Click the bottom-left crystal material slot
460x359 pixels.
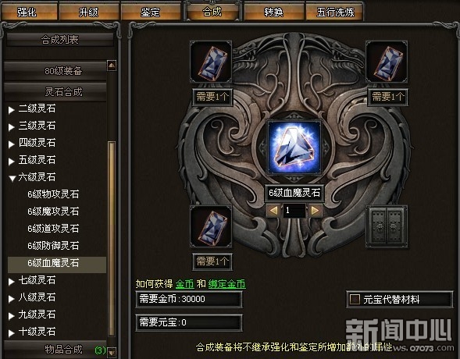pos(211,226)
